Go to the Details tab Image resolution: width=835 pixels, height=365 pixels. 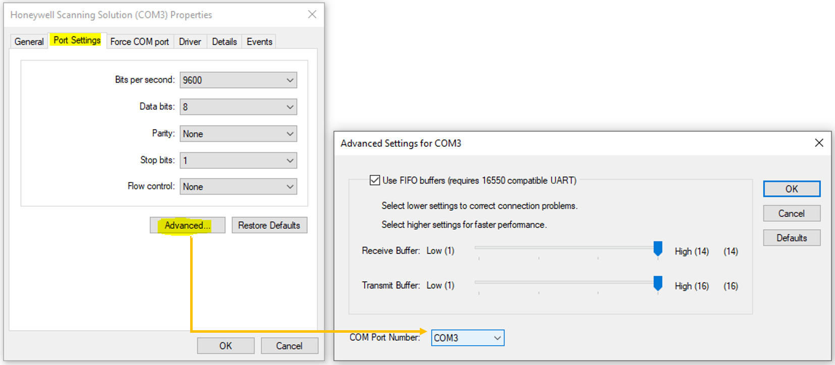click(x=224, y=42)
